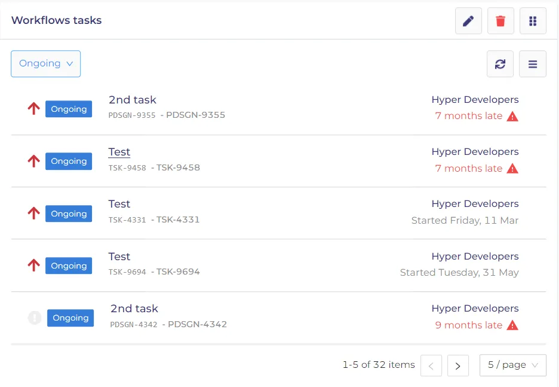
Task: Click "7 months late" on TSK-9458 row
Action: (469, 169)
